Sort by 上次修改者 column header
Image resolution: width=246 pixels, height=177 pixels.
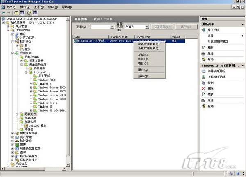pyautogui.click(x=153, y=37)
